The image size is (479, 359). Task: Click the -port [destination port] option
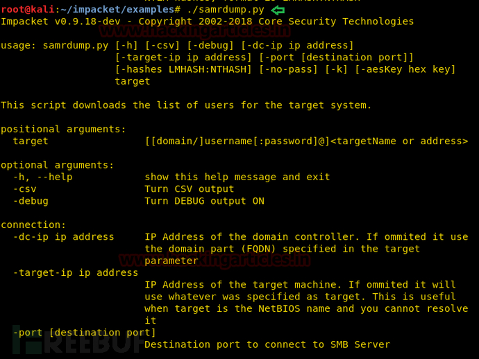pyautogui.click(x=84, y=333)
